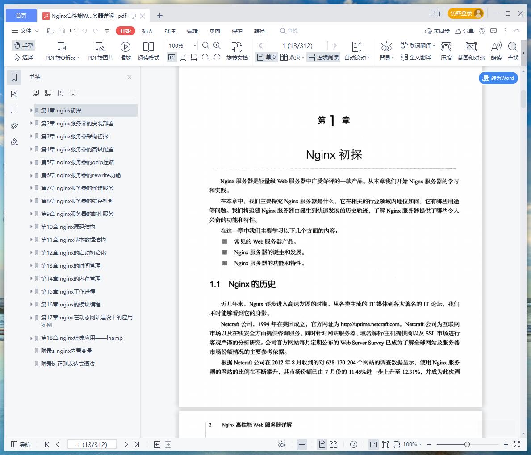The height and width of the screenshot is (455, 531).
Task: Expand 第10章 nginx源码结构 bookmark
Action: tap(31, 227)
